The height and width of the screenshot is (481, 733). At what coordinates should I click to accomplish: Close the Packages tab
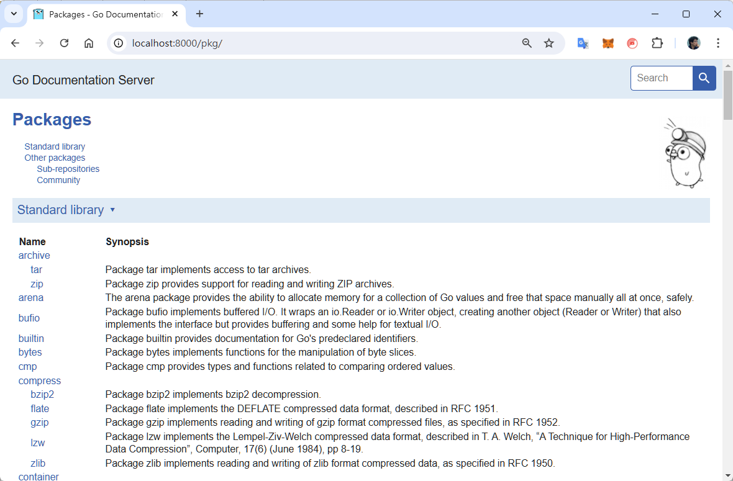(x=175, y=14)
